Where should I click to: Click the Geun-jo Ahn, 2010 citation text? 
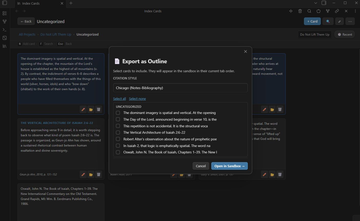click(x=38, y=174)
